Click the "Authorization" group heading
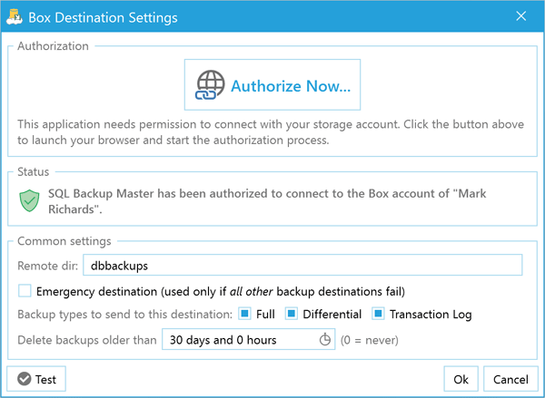Viewport: 545px width, 398px height. coord(54,46)
